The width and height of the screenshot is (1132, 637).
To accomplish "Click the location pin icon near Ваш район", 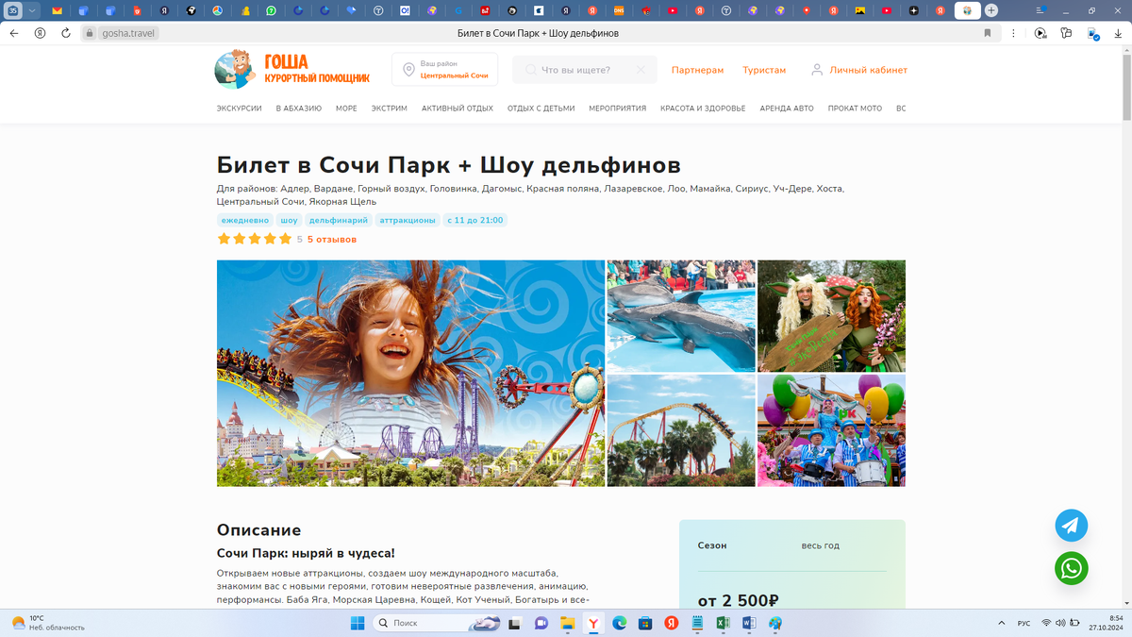I will pyautogui.click(x=408, y=70).
